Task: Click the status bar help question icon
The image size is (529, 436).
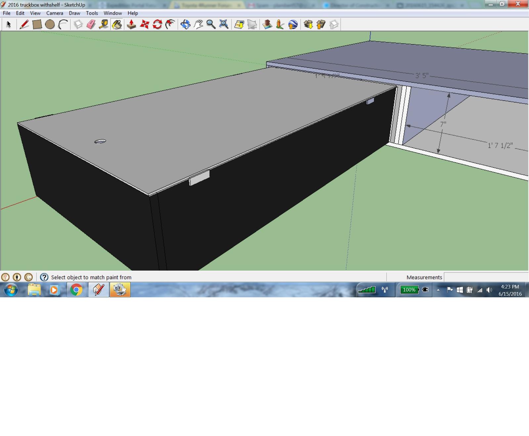Action: point(44,277)
